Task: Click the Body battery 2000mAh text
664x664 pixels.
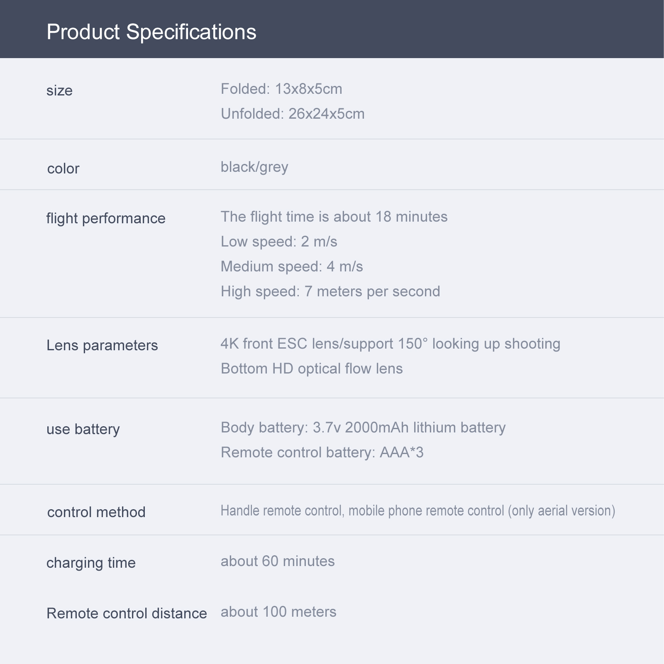Action: coord(363,427)
